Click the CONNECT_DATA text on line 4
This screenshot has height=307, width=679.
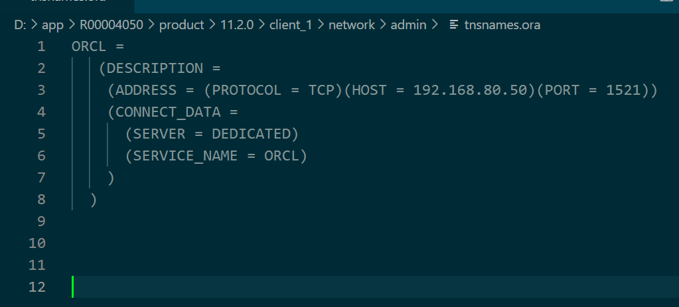[x=168, y=112]
